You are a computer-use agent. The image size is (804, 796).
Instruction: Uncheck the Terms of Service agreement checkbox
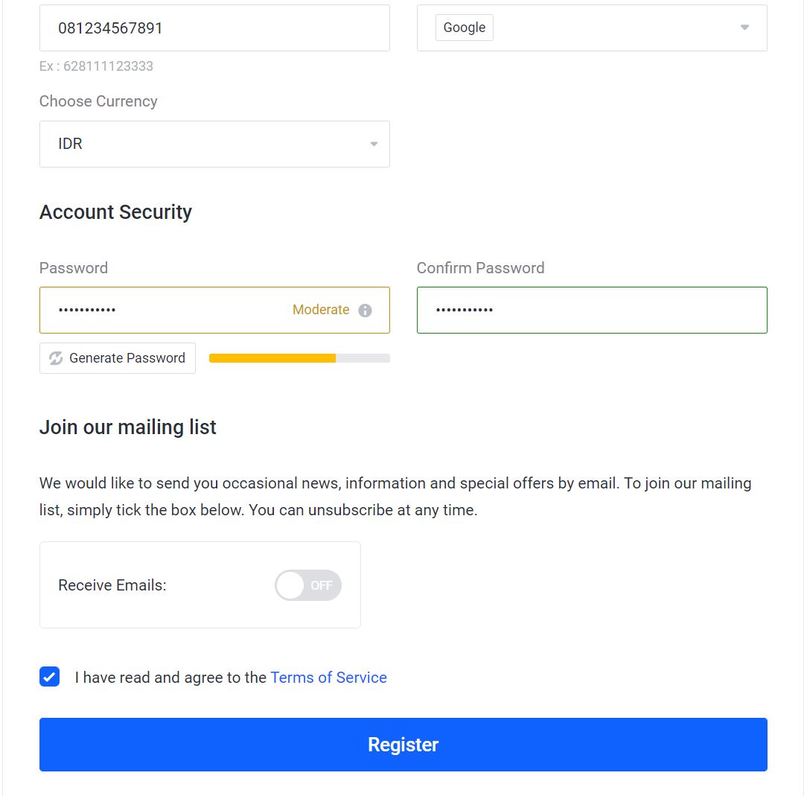49,677
